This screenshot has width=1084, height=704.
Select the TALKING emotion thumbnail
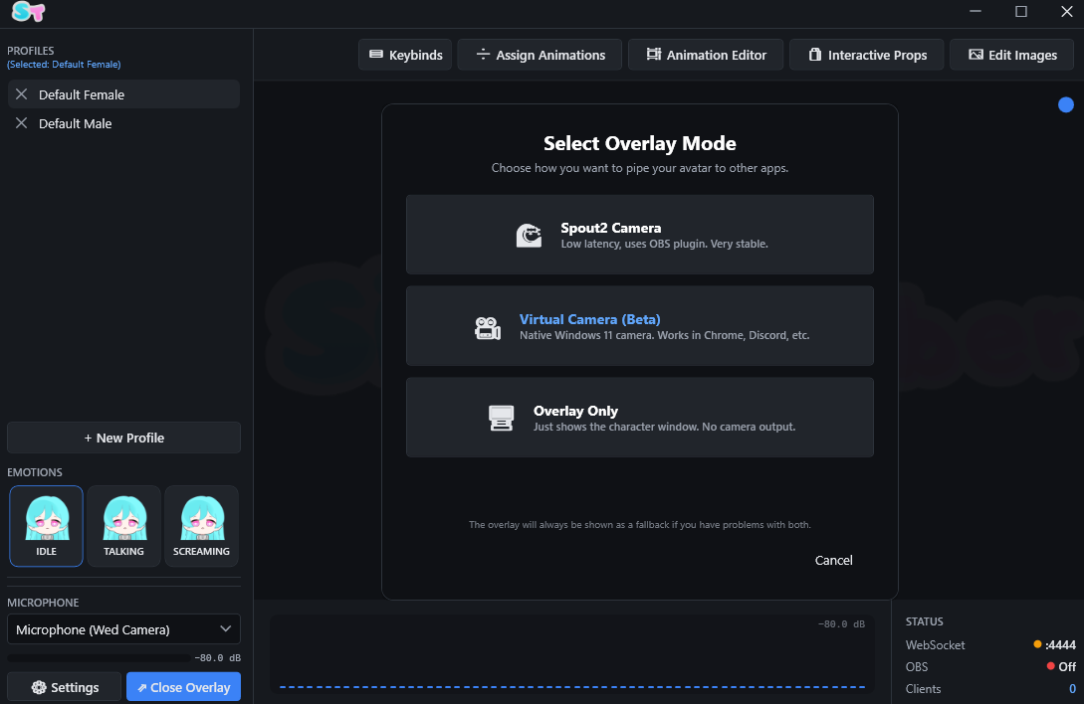(123, 526)
